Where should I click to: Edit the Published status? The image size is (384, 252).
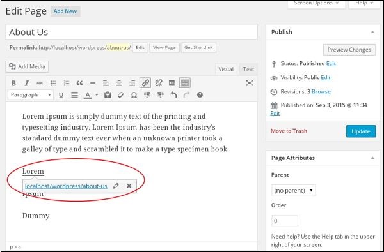pyautogui.click(x=331, y=64)
